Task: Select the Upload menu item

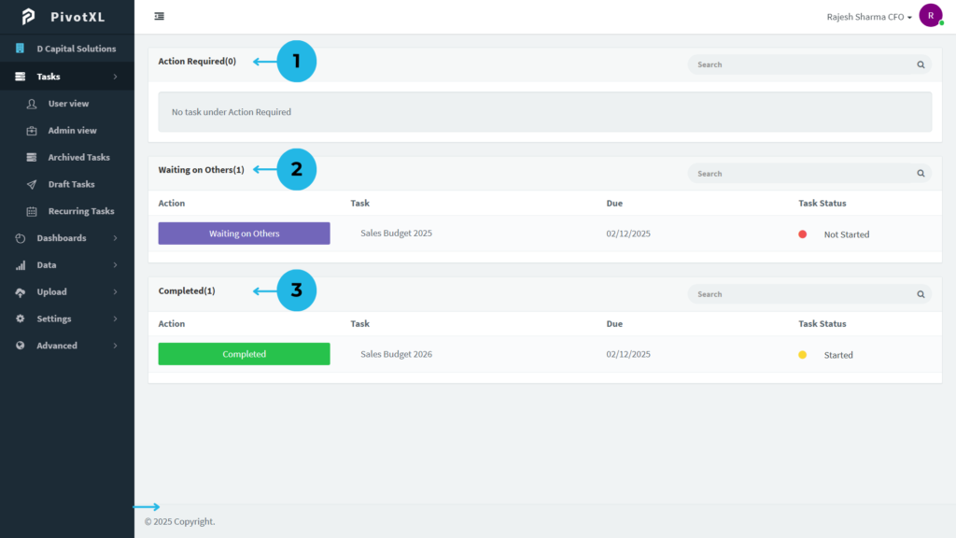Action: point(67,291)
